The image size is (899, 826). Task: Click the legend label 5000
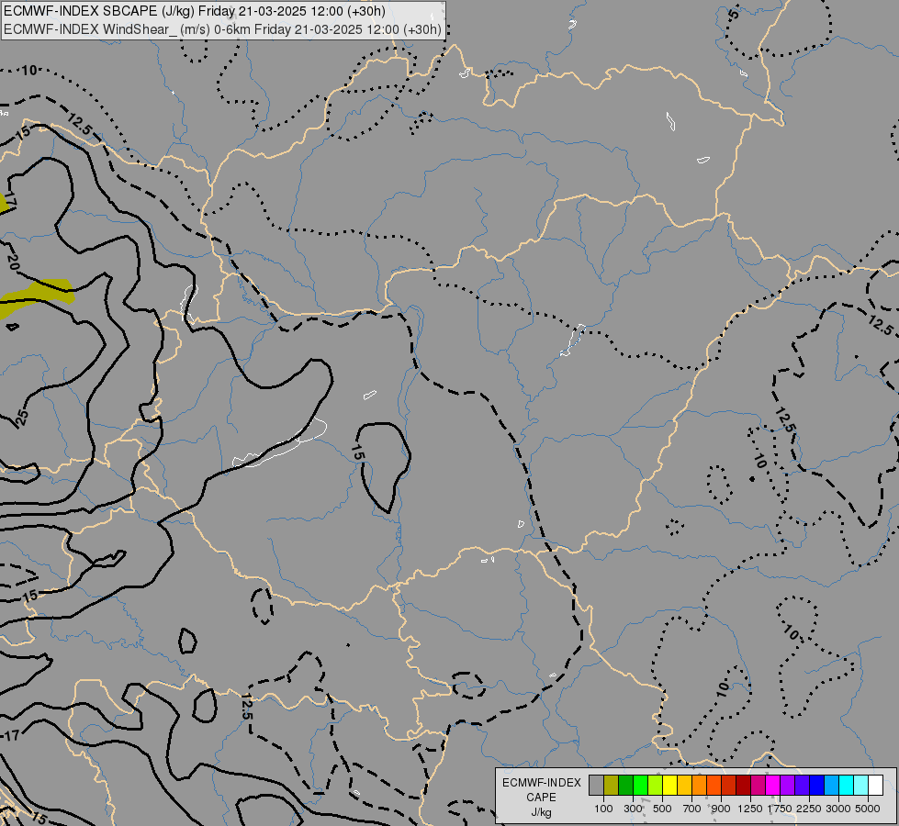click(868, 809)
